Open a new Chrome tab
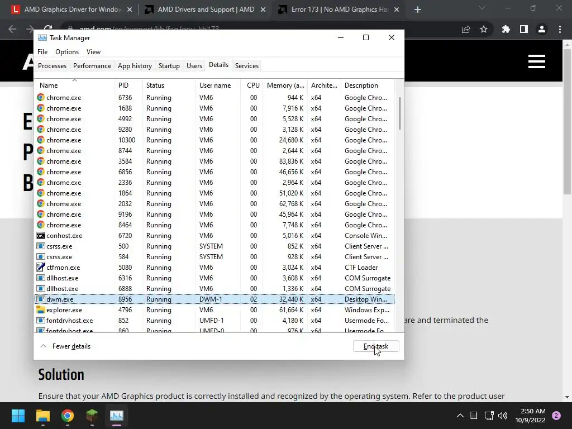 tap(418, 9)
